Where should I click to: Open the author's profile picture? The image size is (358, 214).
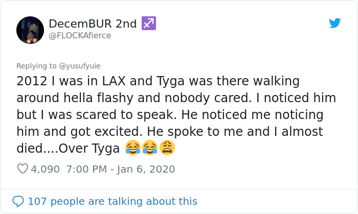[30, 30]
